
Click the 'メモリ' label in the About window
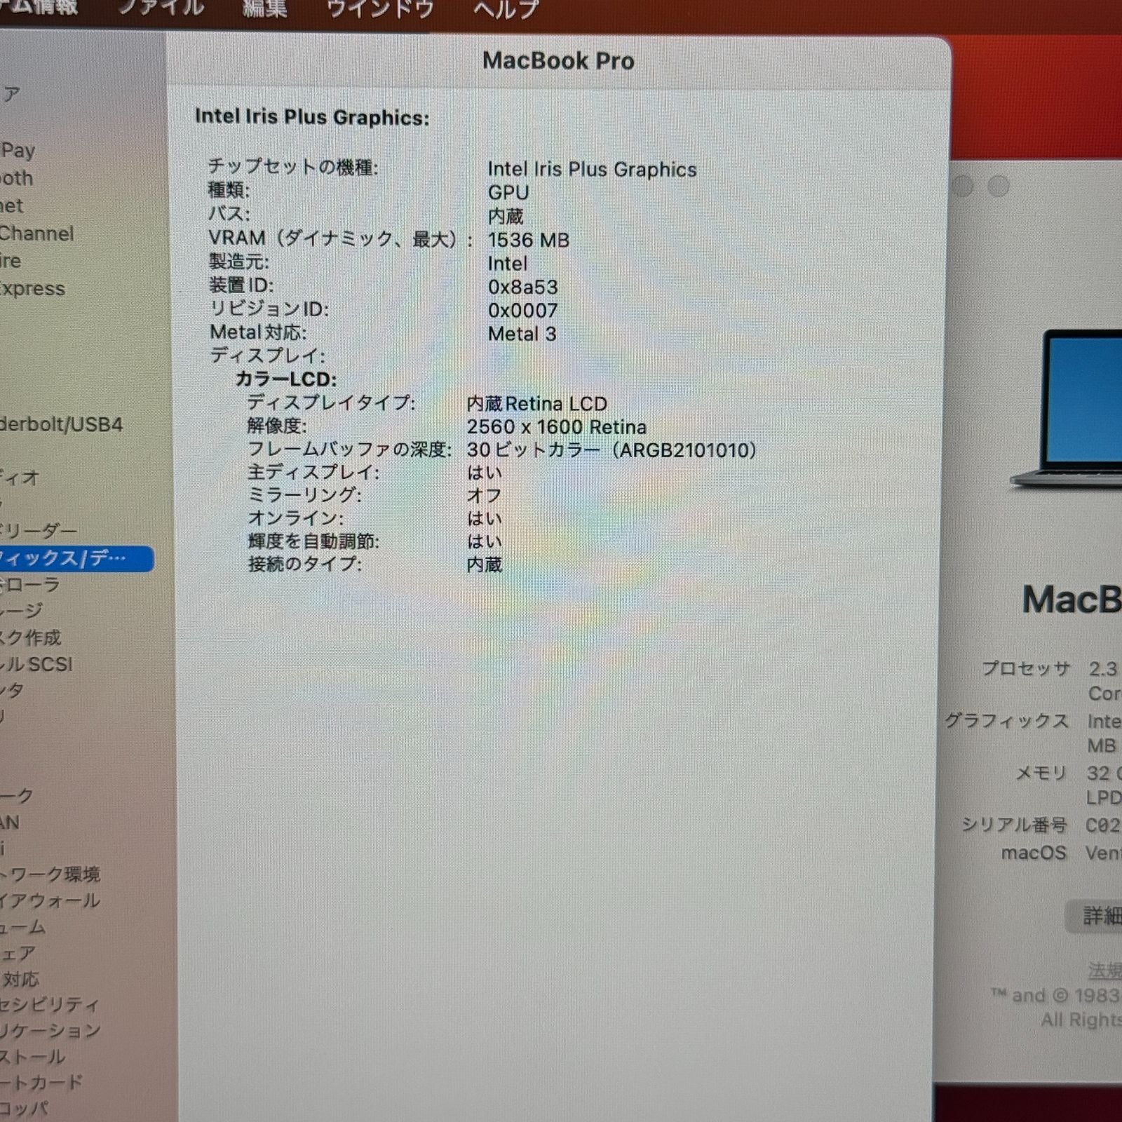coord(1041,773)
